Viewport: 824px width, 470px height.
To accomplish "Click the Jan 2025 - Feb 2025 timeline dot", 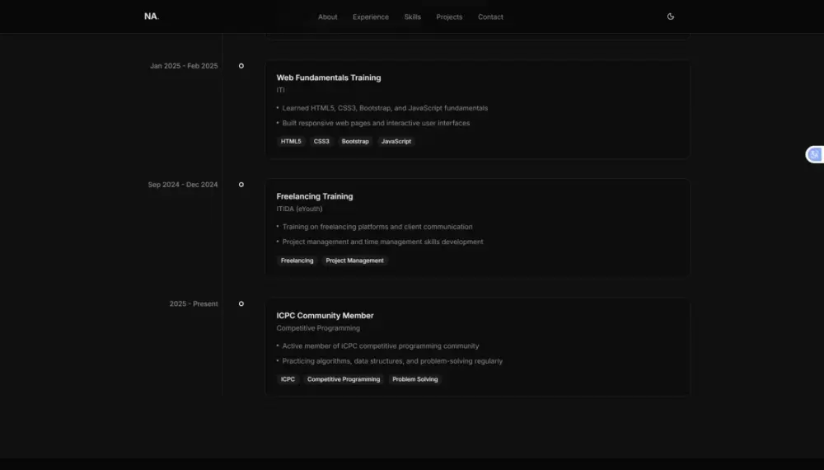I will coord(241,66).
